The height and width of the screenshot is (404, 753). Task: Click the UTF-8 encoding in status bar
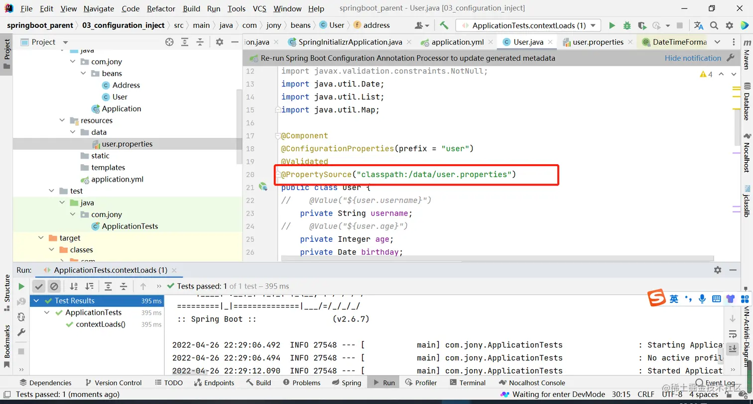click(672, 394)
